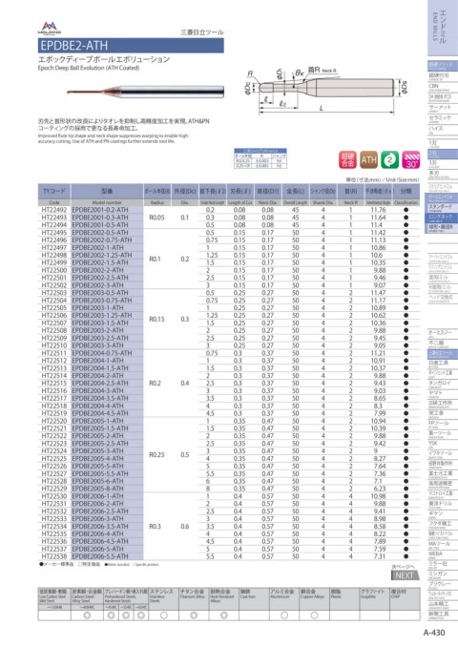
Task: Select the セラミック side tab
Action: point(443,119)
